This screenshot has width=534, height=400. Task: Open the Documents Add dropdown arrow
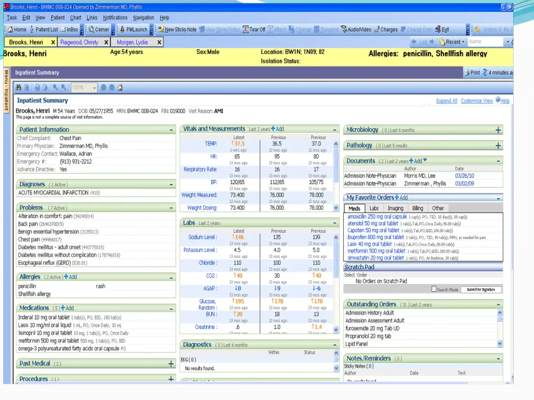click(x=425, y=160)
